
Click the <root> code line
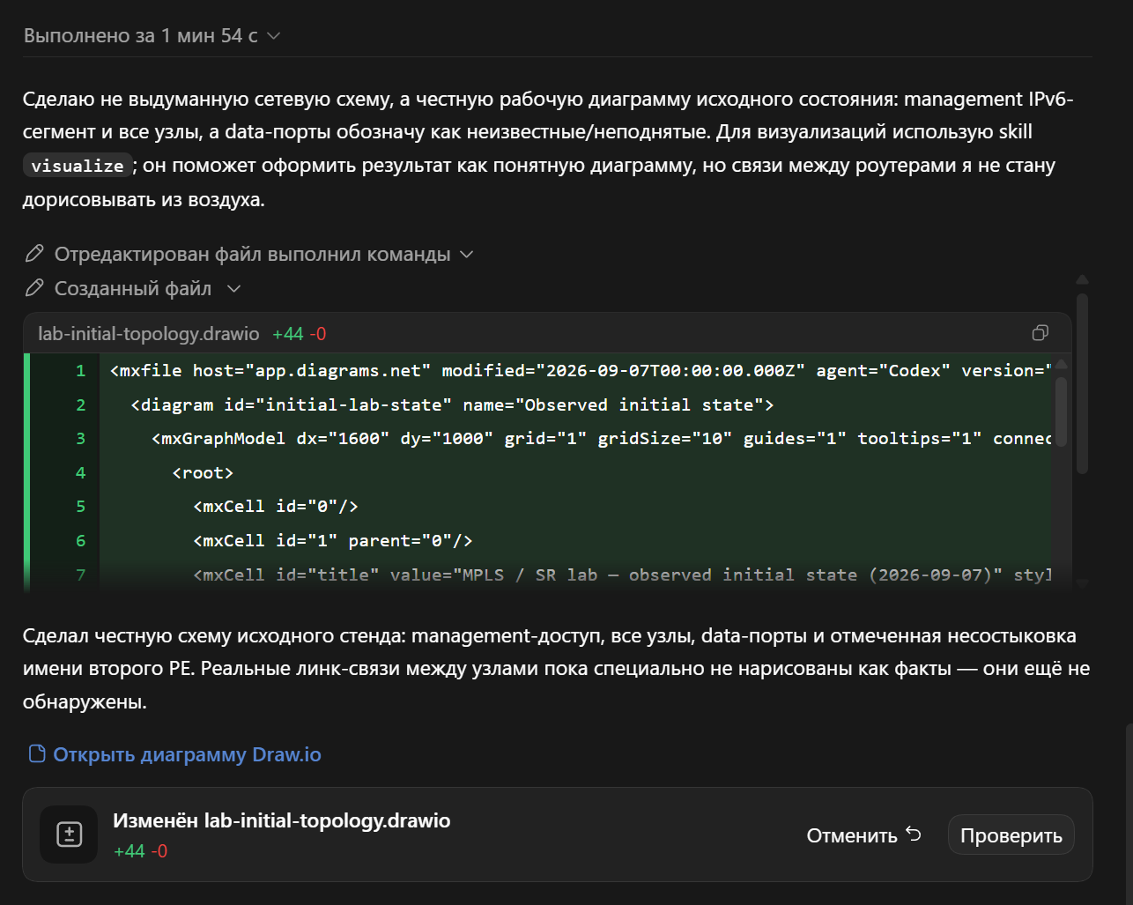pos(203,473)
